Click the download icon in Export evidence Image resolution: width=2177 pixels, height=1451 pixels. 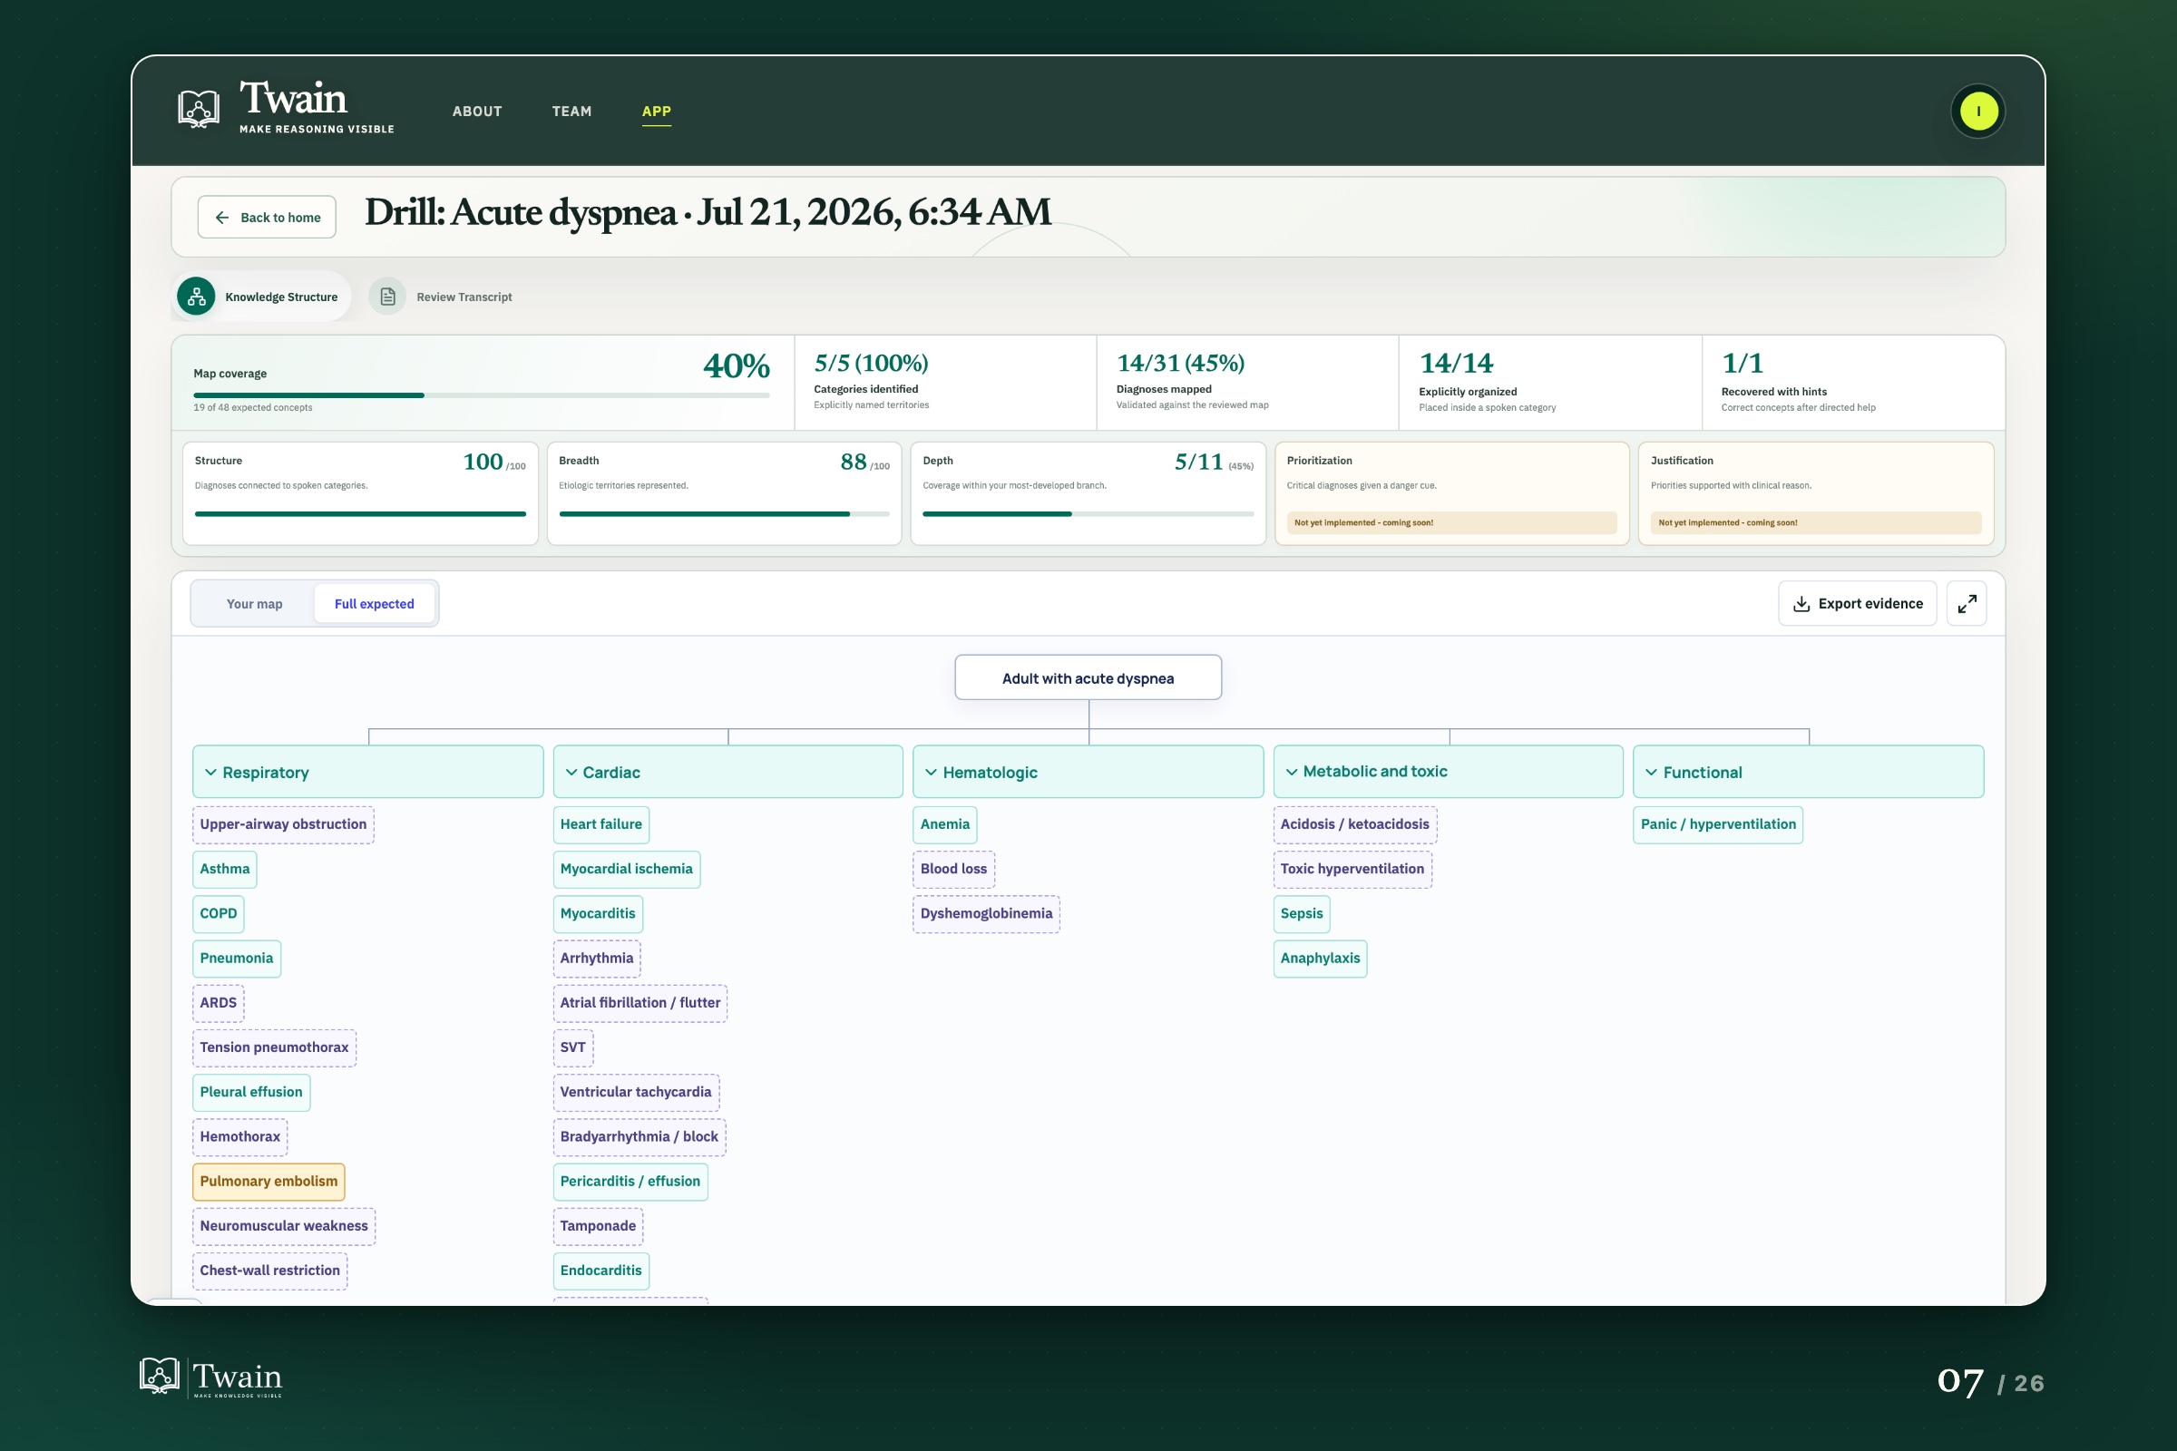pyautogui.click(x=1801, y=603)
